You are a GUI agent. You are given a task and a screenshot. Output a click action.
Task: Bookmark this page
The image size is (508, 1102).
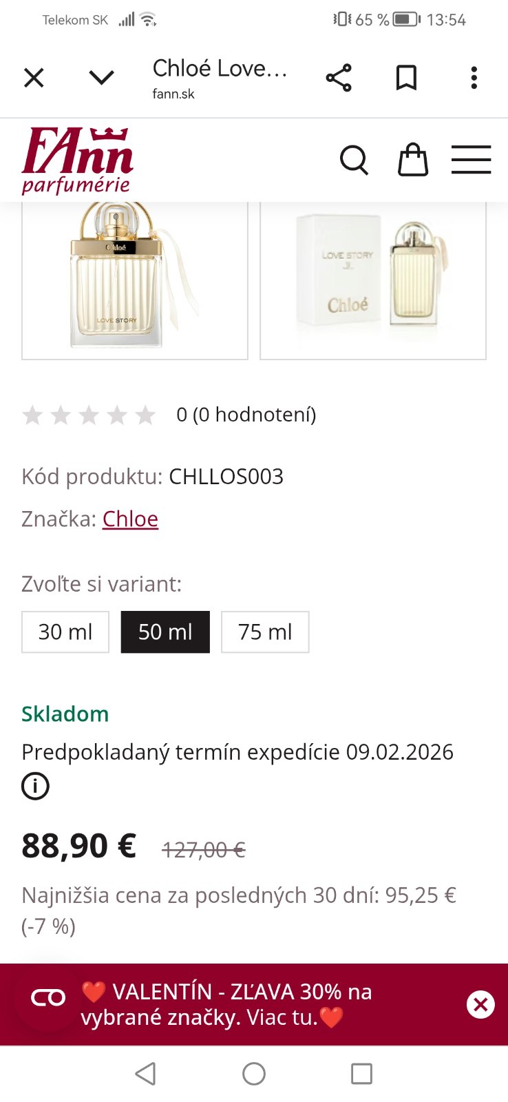[406, 78]
